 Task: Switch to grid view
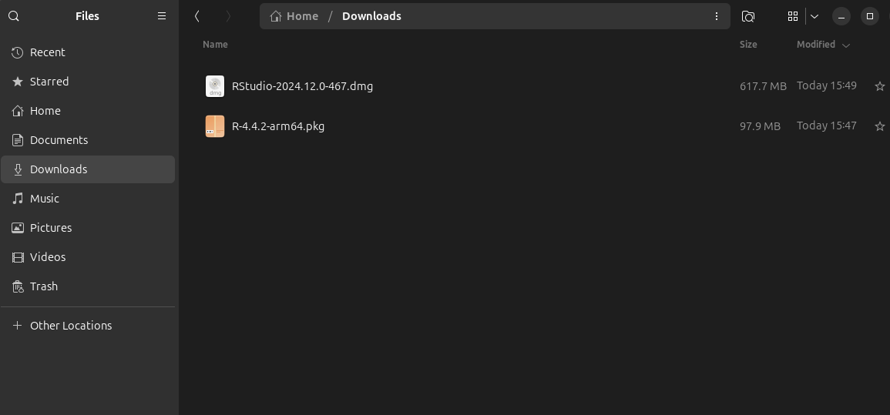pyautogui.click(x=792, y=16)
